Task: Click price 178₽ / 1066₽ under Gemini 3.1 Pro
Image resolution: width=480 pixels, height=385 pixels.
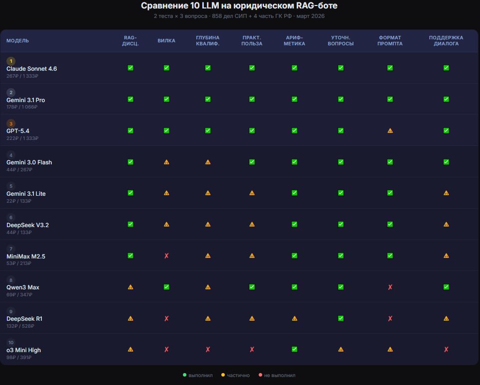Action: [x=22, y=107]
